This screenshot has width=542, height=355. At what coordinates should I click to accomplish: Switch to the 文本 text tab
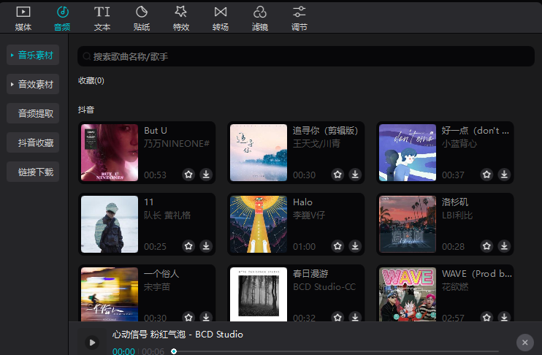pyautogui.click(x=102, y=19)
